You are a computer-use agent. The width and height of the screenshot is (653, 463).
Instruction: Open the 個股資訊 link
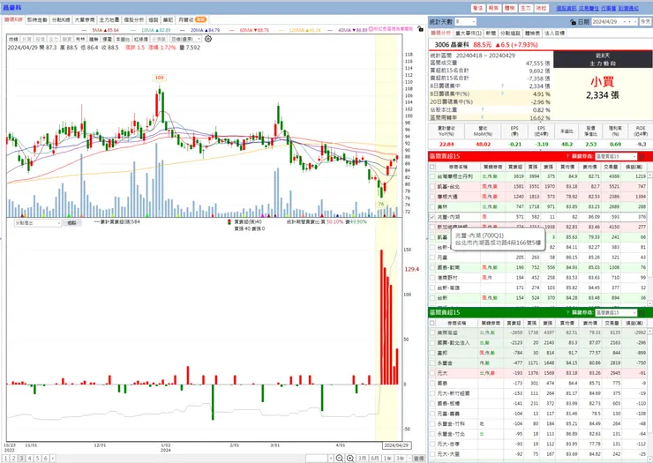(x=566, y=8)
